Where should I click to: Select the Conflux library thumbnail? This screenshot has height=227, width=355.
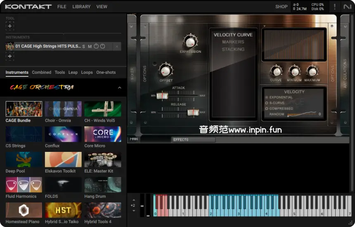pos(63,134)
